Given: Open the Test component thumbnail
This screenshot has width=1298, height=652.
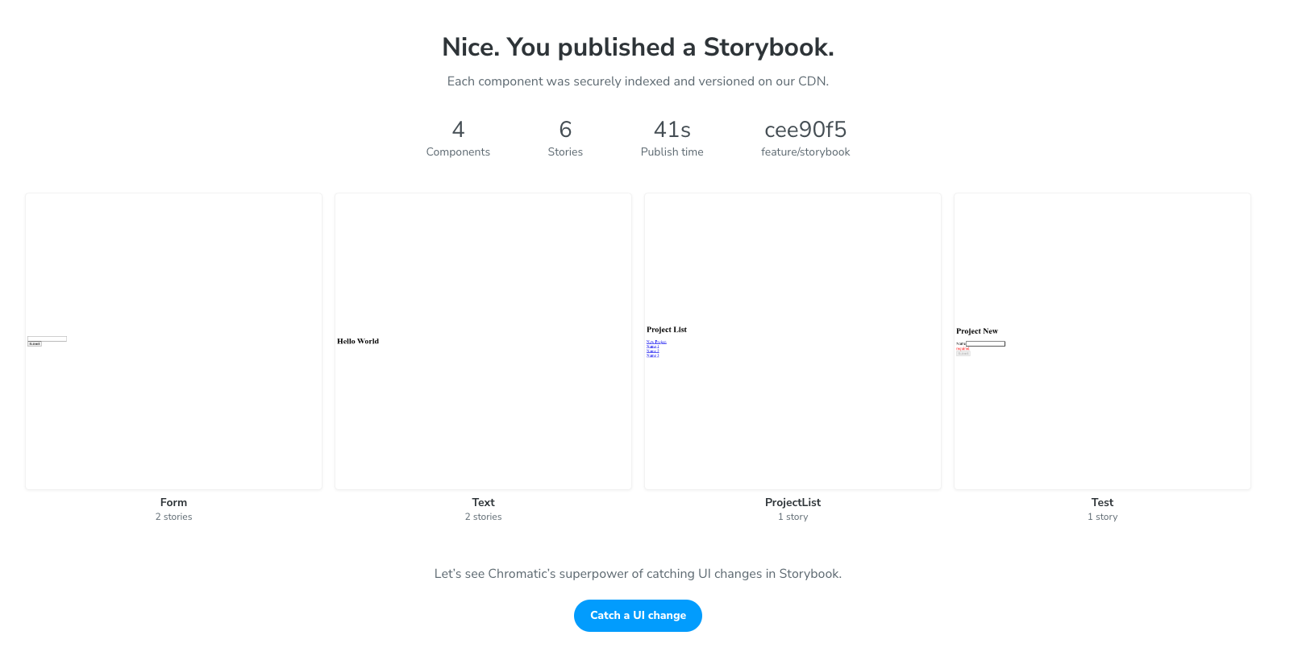Looking at the screenshot, I should 1102,341.
